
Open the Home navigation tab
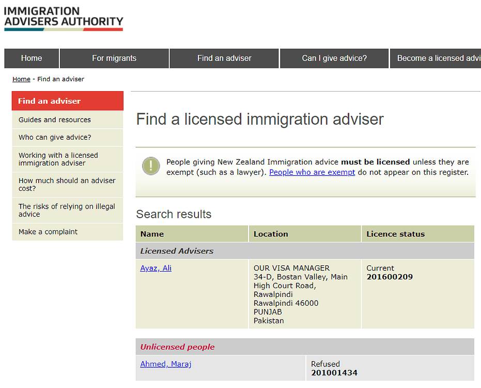click(x=31, y=58)
